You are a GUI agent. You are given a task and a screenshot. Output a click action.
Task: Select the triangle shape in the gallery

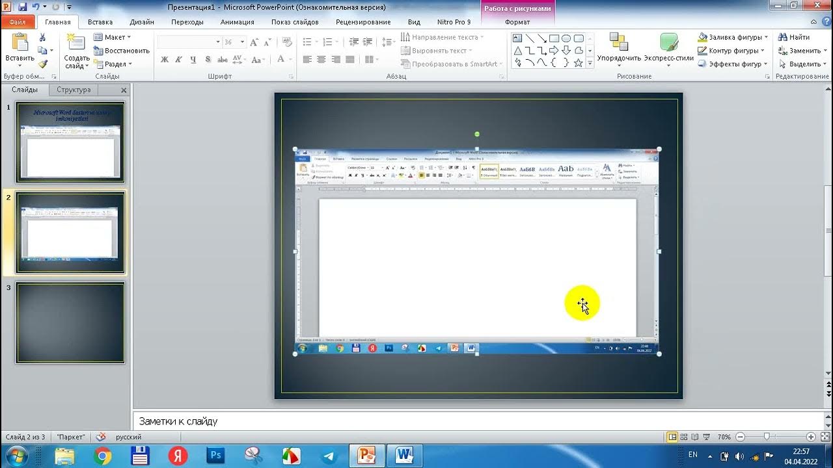coord(518,51)
